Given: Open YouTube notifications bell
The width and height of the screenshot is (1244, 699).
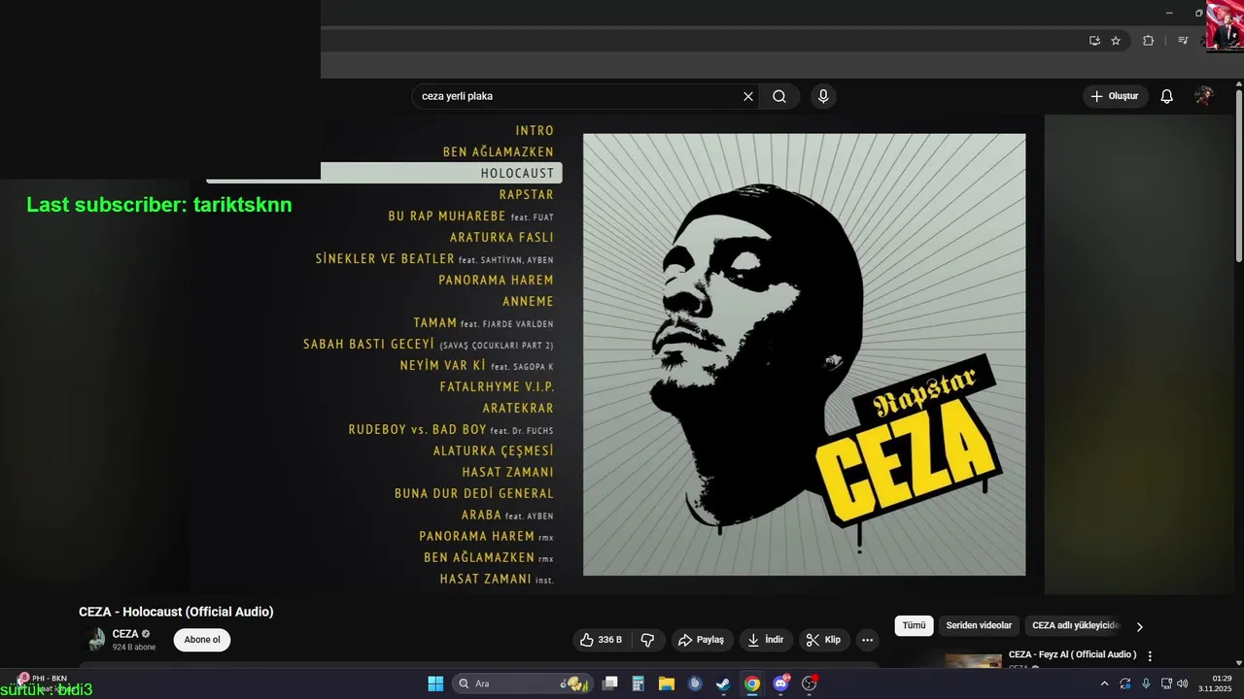Looking at the screenshot, I should coord(1167,96).
